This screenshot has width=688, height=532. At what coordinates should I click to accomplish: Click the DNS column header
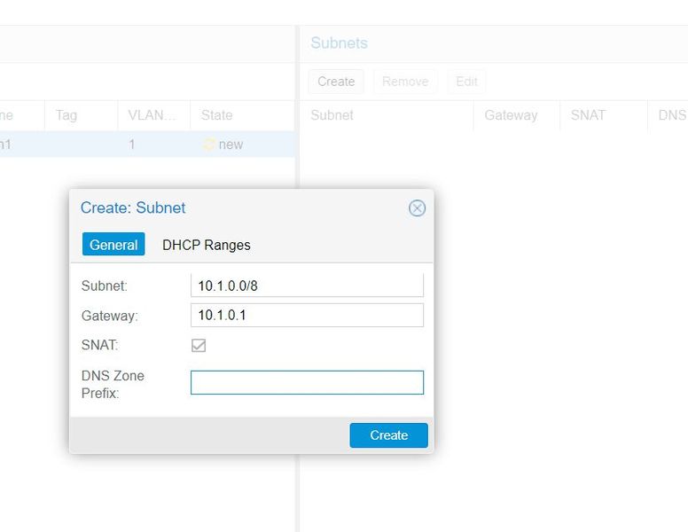pyautogui.click(x=668, y=115)
